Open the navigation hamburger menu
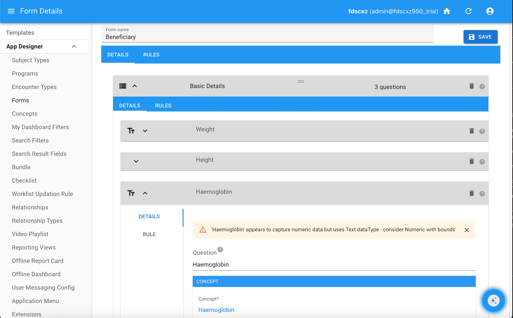The image size is (513, 318). click(11, 11)
